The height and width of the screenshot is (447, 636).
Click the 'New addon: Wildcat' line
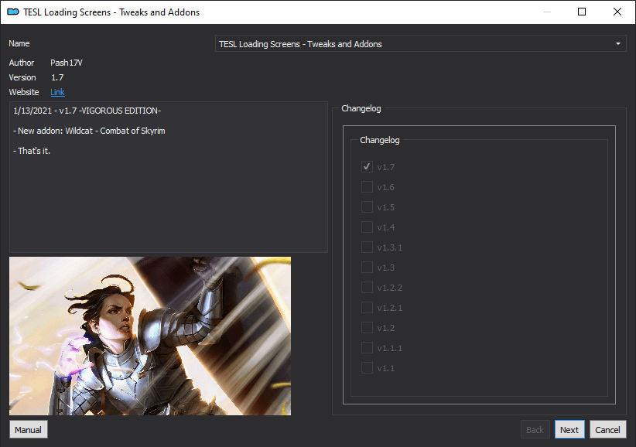[x=89, y=131]
